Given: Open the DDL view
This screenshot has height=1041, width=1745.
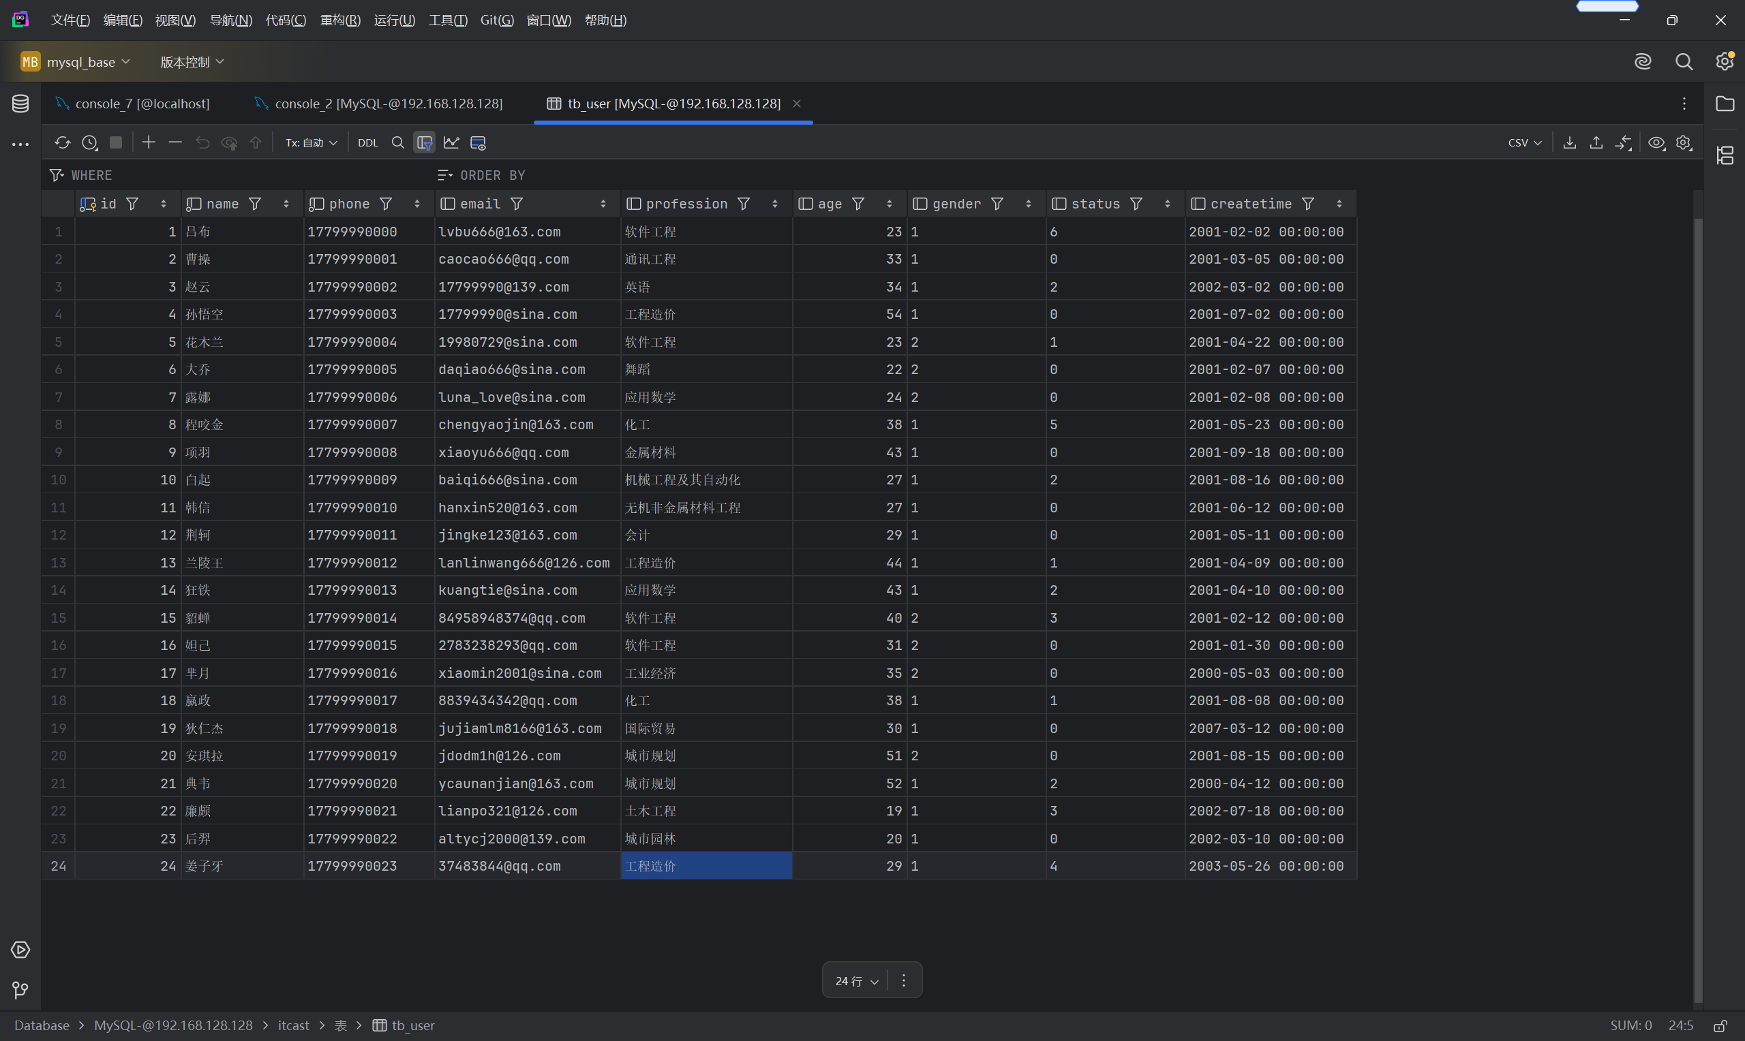Looking at the screenshot, I should point(367,143).
